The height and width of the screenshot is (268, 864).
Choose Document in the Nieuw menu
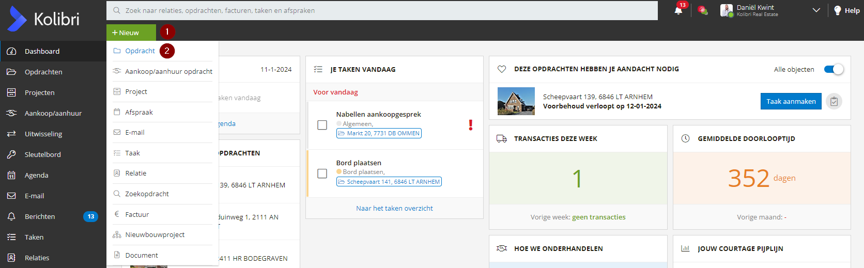[x=162, y=255]
